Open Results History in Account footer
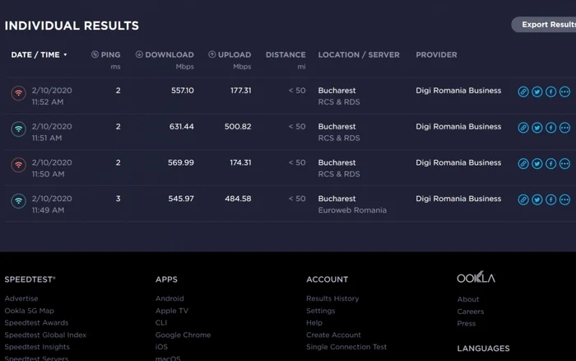The width and height of the screenshot is (576, 361). coord(332,298)
